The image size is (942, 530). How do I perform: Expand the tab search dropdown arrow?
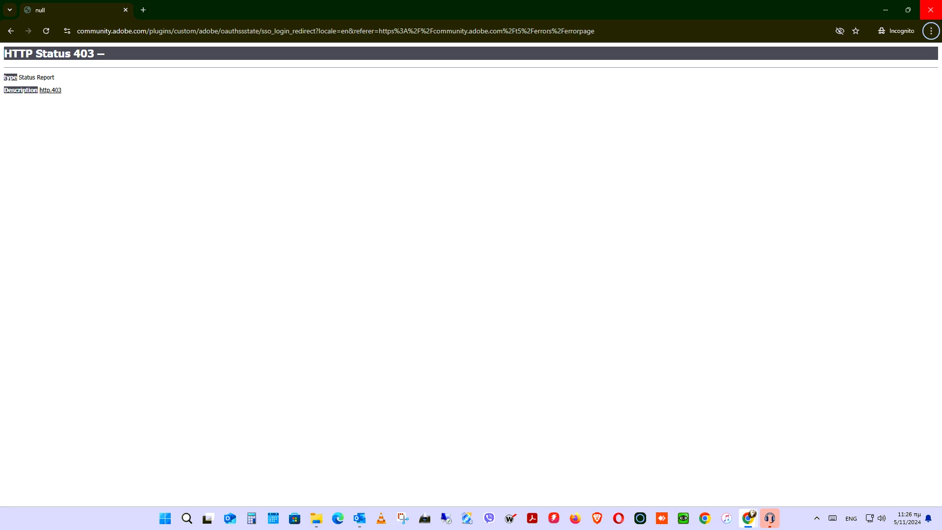tap(10, 10)
